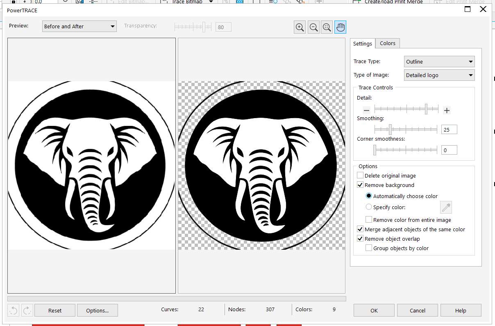This screenshot has width=495, height=326.
Task: Click the Undo arrow icon
Action: [x=13, y=310]
